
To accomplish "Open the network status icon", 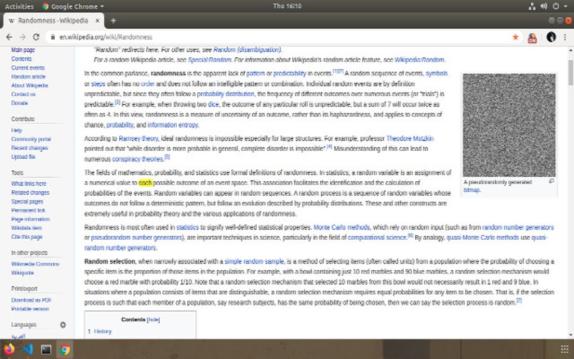I will tap(532, 6).
